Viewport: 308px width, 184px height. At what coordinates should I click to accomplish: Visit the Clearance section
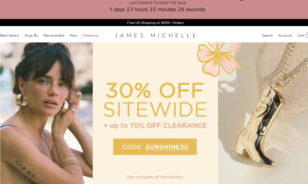tap(90, 36)
